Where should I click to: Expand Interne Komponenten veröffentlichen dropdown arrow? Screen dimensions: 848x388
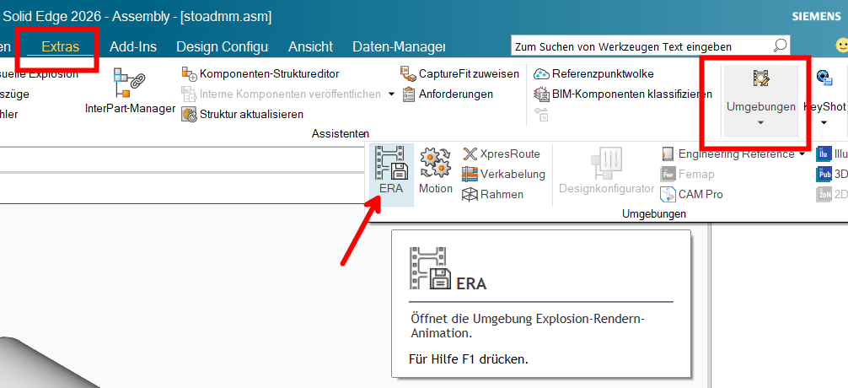pyautogui.click(x=392, y=94)
